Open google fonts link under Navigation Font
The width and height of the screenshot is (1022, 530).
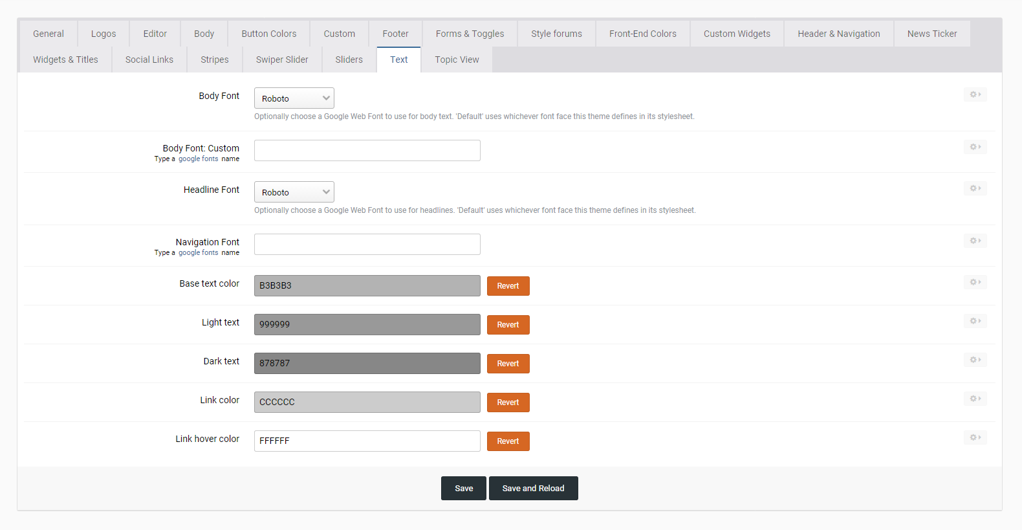198,253
